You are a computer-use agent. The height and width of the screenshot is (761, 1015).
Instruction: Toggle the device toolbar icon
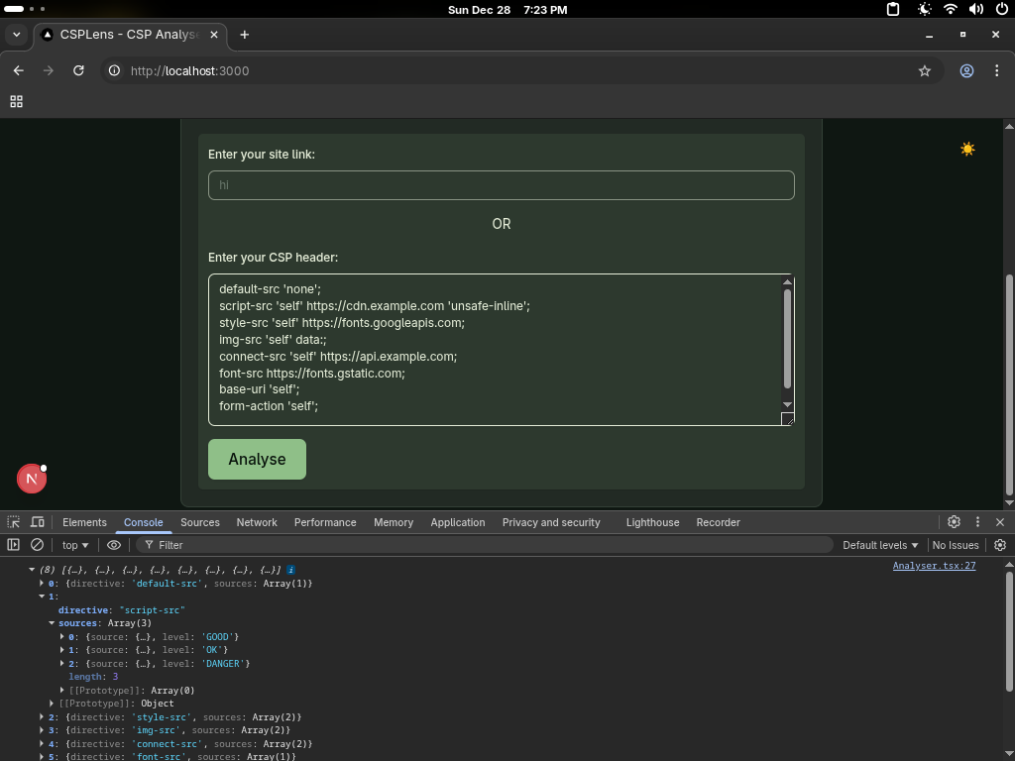point(38,522)
